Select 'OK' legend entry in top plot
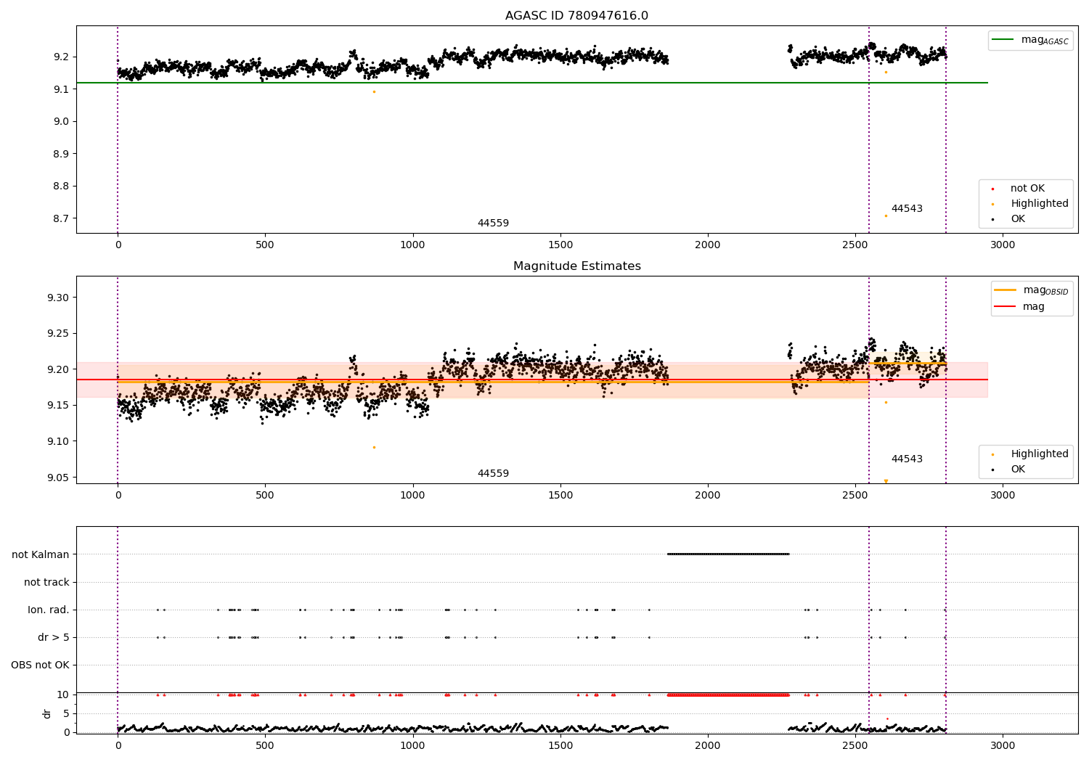This screenshot has height=762, width=1089. coord(1018,219)
